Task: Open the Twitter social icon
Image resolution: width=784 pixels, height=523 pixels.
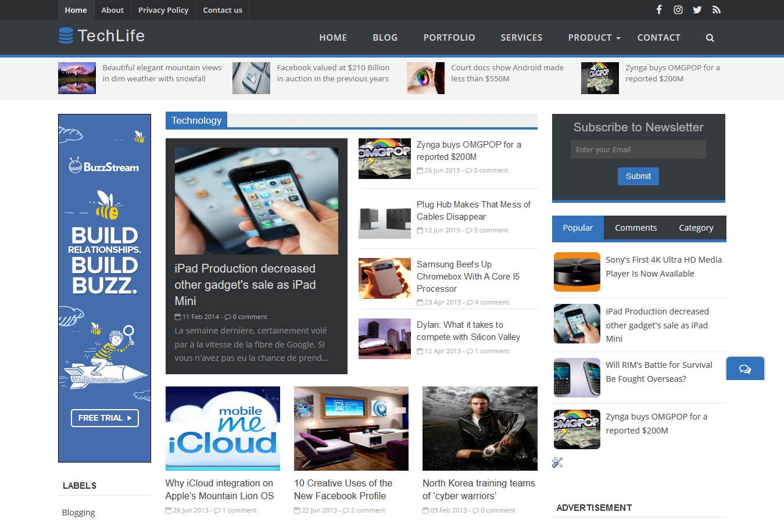Action: click(697, 10)
